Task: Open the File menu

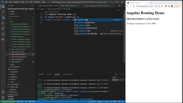Action: coord(6,2)
